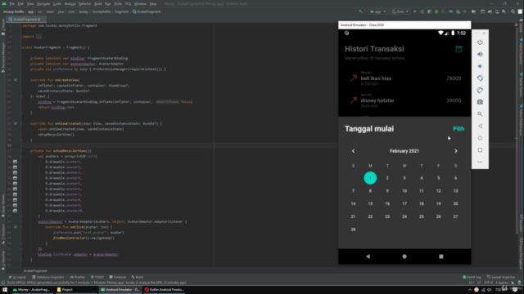The height and width of the screenshot is (294, 524).
Task: Tap Android back navigation button
Action: click(x=368, y=256)
